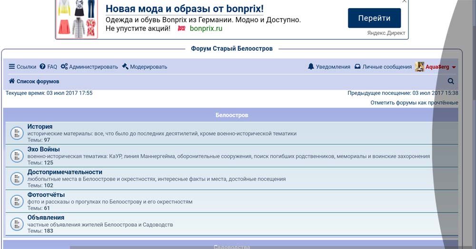Open the Белоостров category header
476x249 pixels.
point(231,115)
